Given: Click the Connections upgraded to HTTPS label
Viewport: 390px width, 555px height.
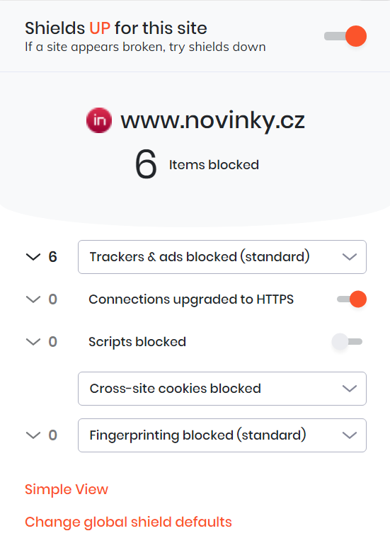Looking at the screenshot, I should point(191,299).
